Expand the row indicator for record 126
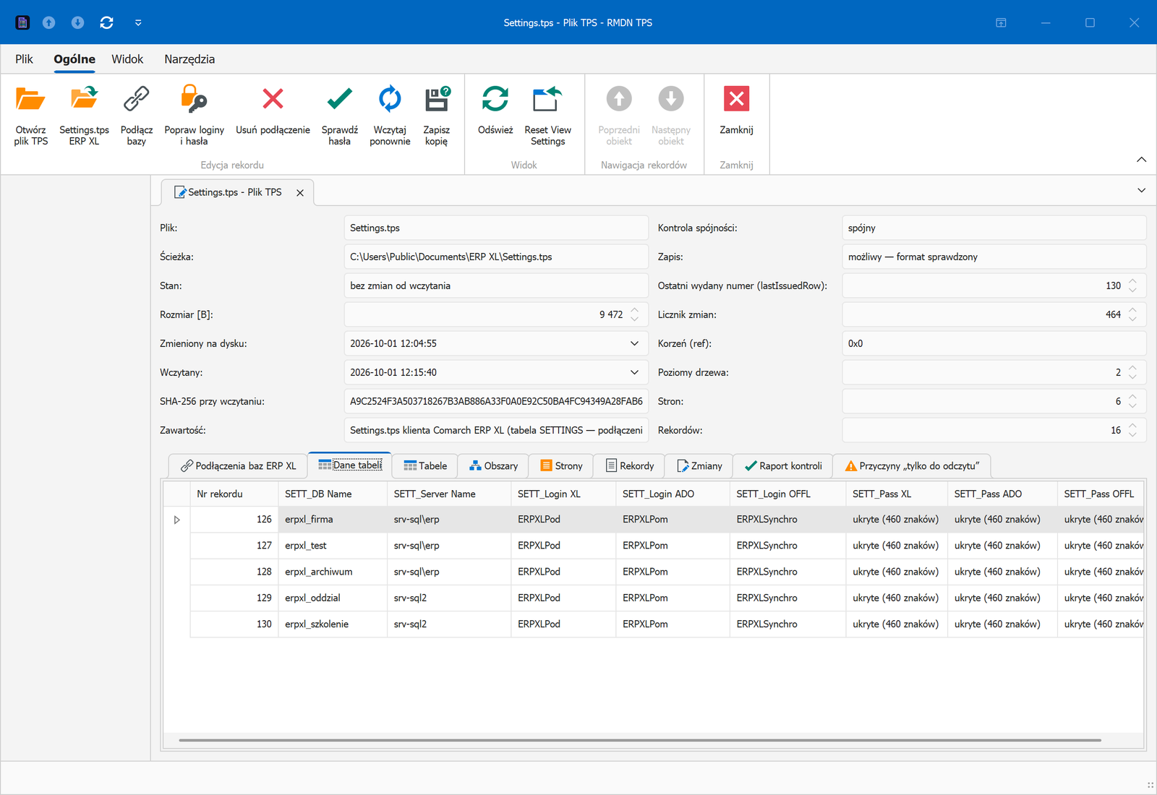Viewport: 1157px width, 795px height. (177, 520)
